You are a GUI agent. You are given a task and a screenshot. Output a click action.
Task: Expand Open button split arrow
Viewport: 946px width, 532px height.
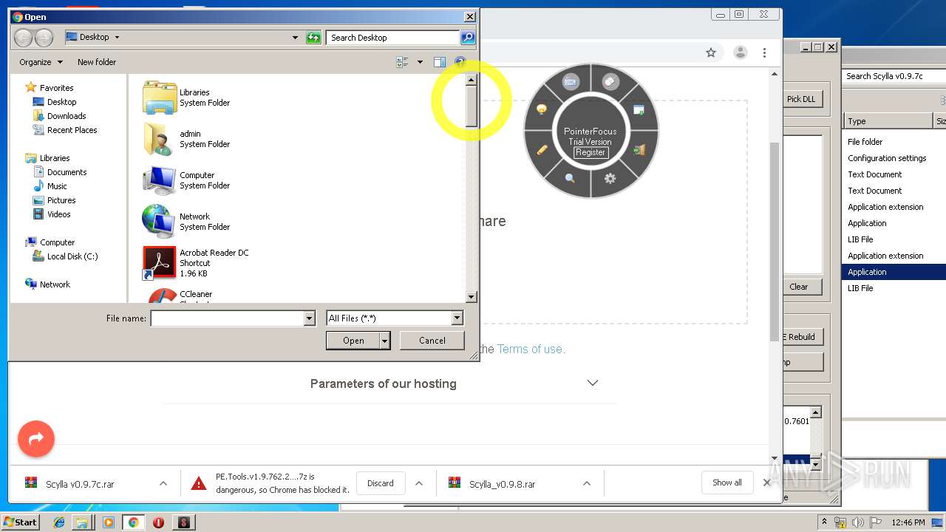pyautogui.click(x=384, y=341)
